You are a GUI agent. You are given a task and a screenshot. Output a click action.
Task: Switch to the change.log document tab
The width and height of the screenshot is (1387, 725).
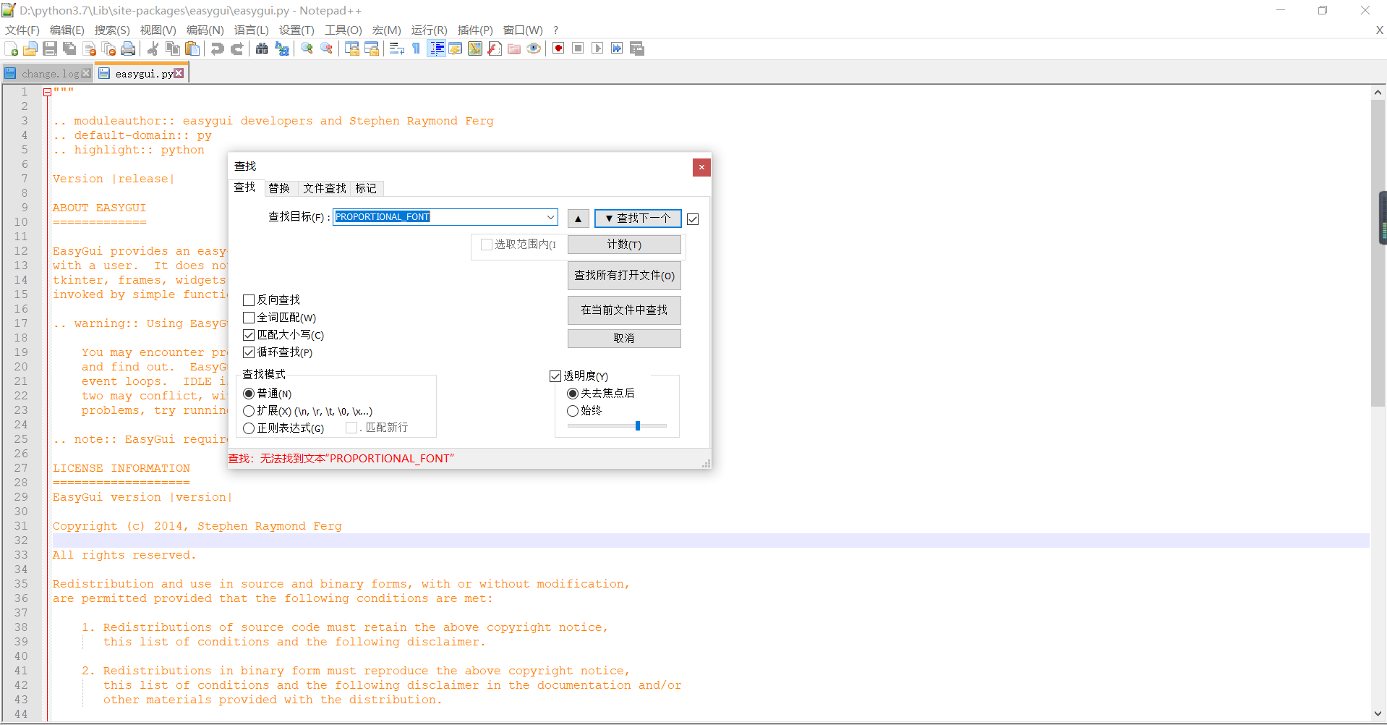click(x=48, y=74)
